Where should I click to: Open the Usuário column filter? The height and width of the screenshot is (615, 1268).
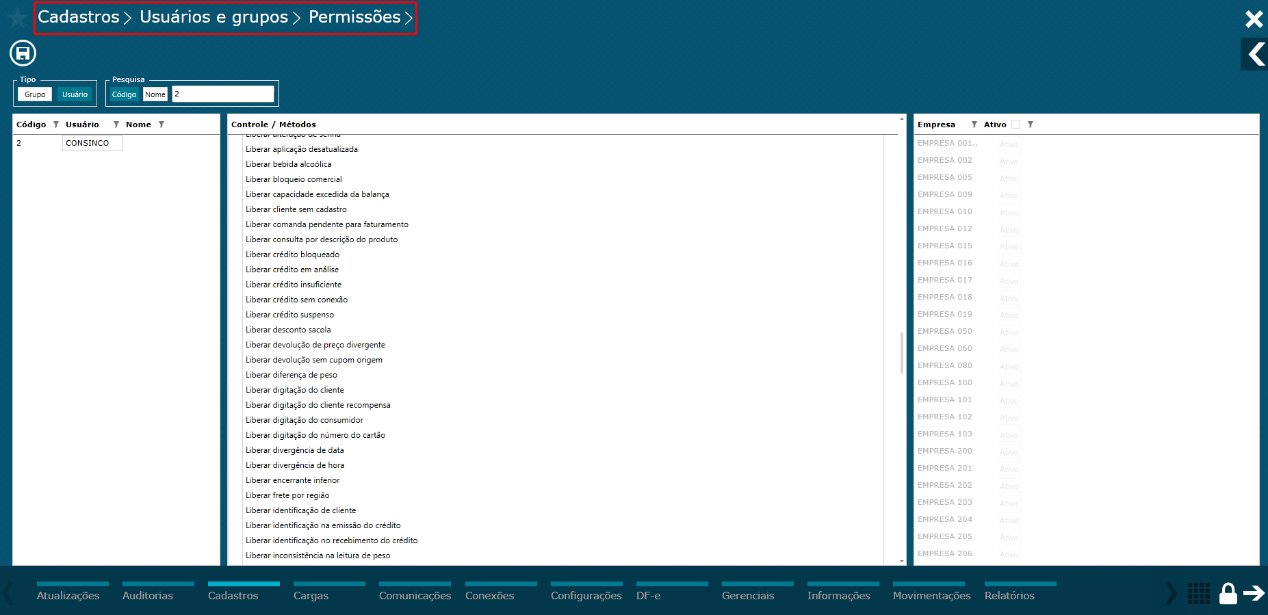(116, 125)
